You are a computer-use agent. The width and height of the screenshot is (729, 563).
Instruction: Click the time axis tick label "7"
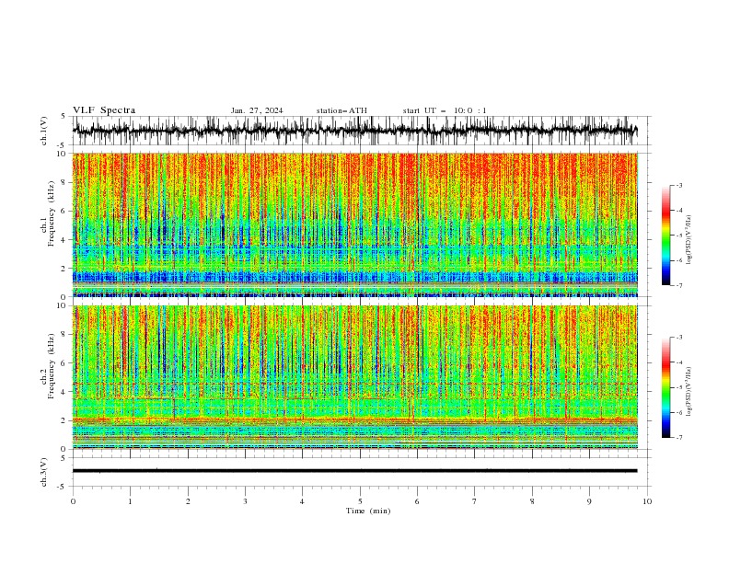pyautogui.click(x=475, y=501)
